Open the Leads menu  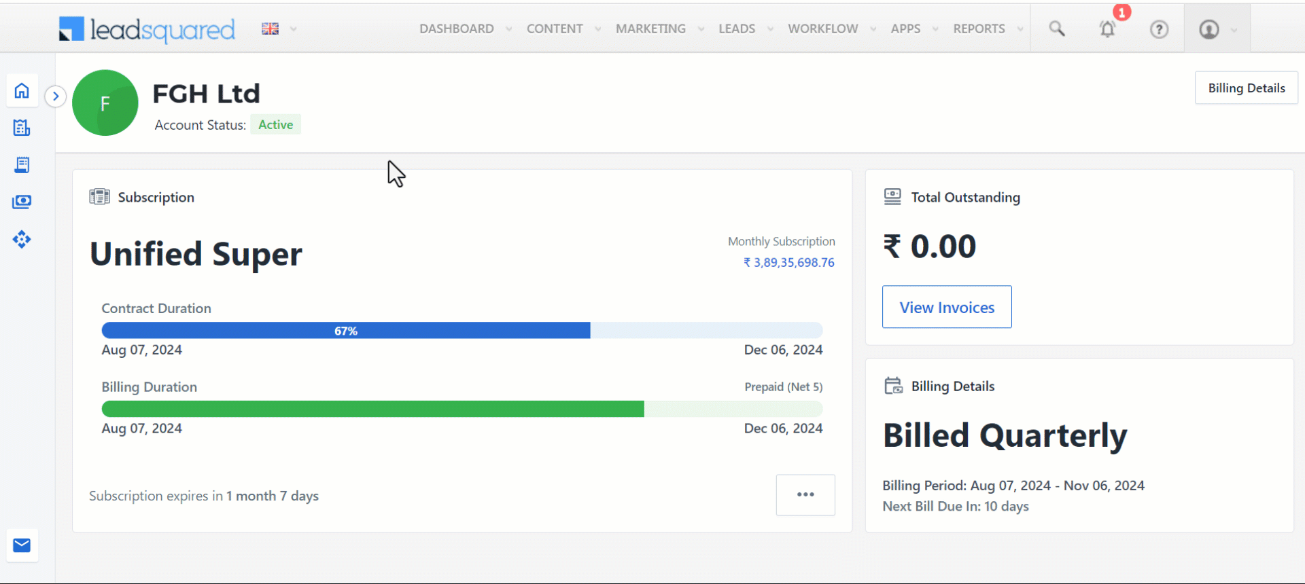pos(737,29)
